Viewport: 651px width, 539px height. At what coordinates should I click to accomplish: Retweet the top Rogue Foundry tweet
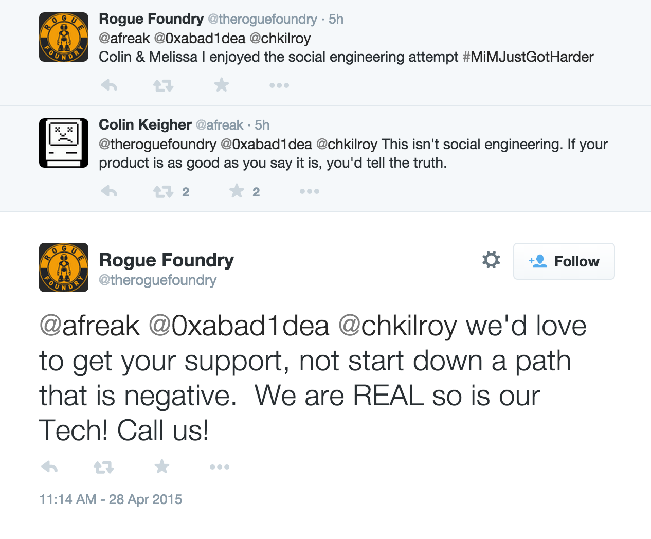pyautogui.click(x=164, y=85)
